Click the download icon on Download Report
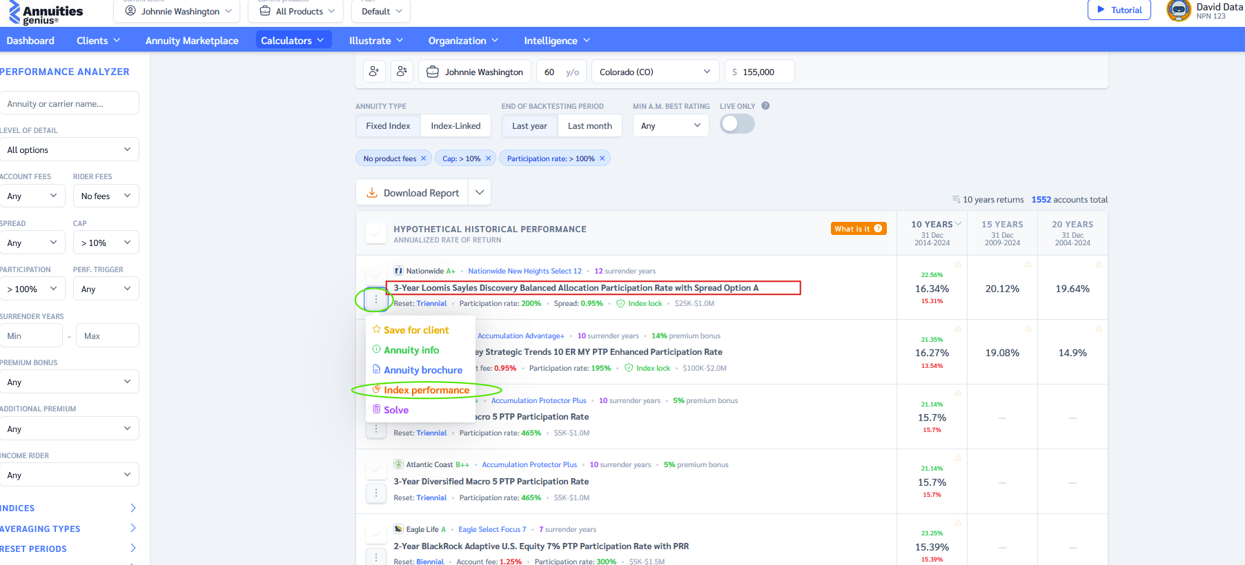The width and height of the screenshot is (1245, 565). coord(372,193)
